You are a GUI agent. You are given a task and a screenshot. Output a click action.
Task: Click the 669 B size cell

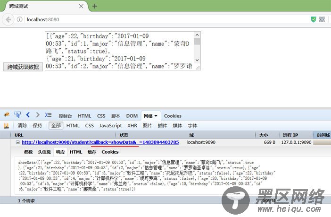click(x=269, y=142)
